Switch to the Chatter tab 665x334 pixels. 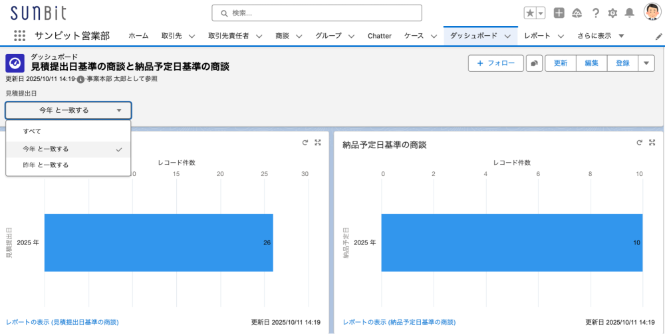coord(380,36)
